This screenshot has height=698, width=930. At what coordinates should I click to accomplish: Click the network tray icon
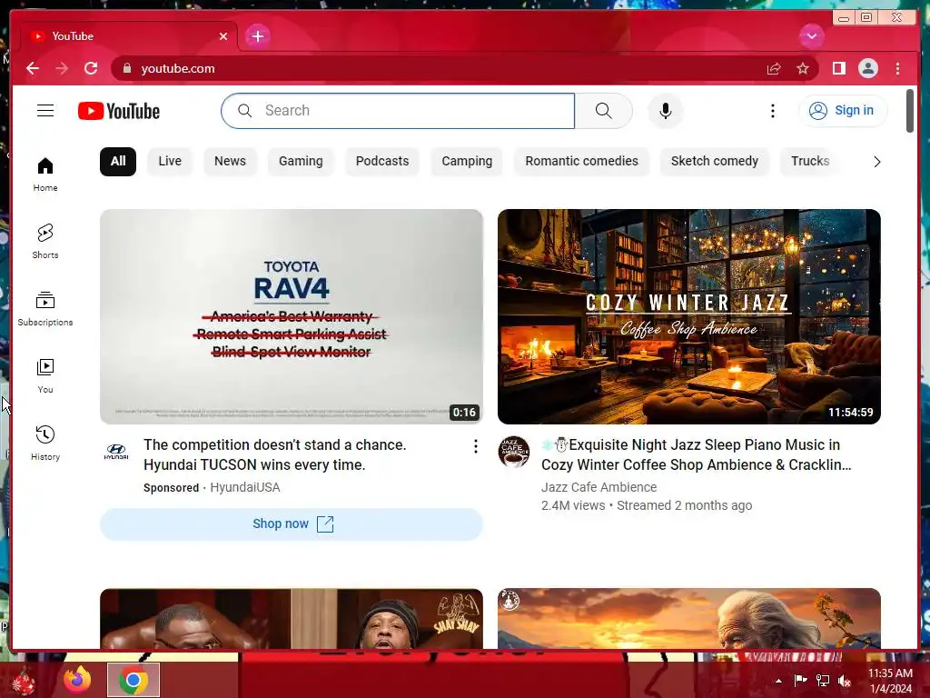822,681
